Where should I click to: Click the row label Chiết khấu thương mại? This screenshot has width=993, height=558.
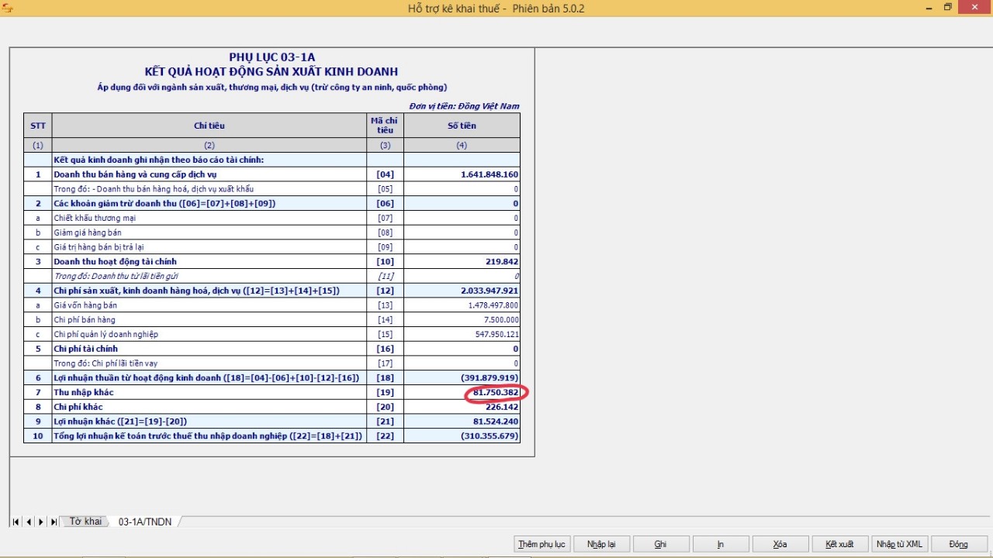(94, 219)
